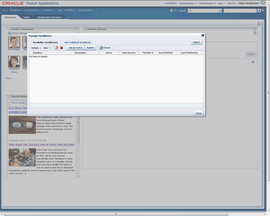Click the Home link
Viewport: 270px width, 216px height.
coord(5,10)
